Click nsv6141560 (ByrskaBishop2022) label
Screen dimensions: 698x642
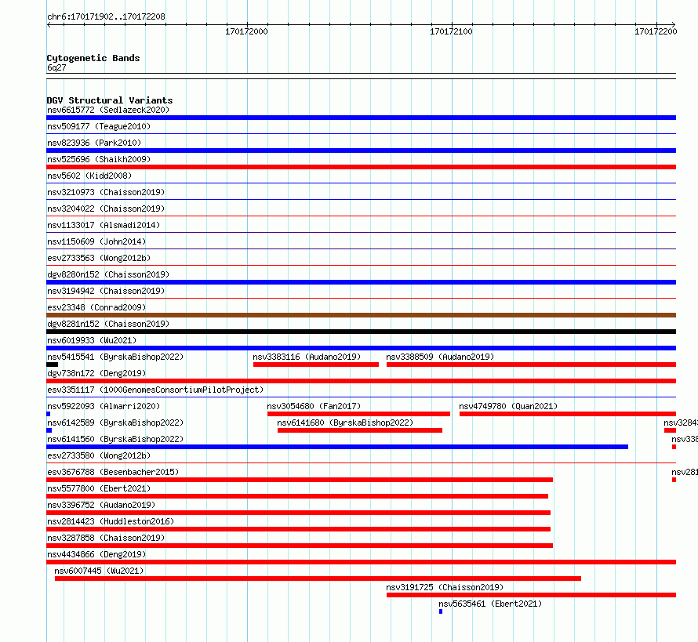click(115, 439)
